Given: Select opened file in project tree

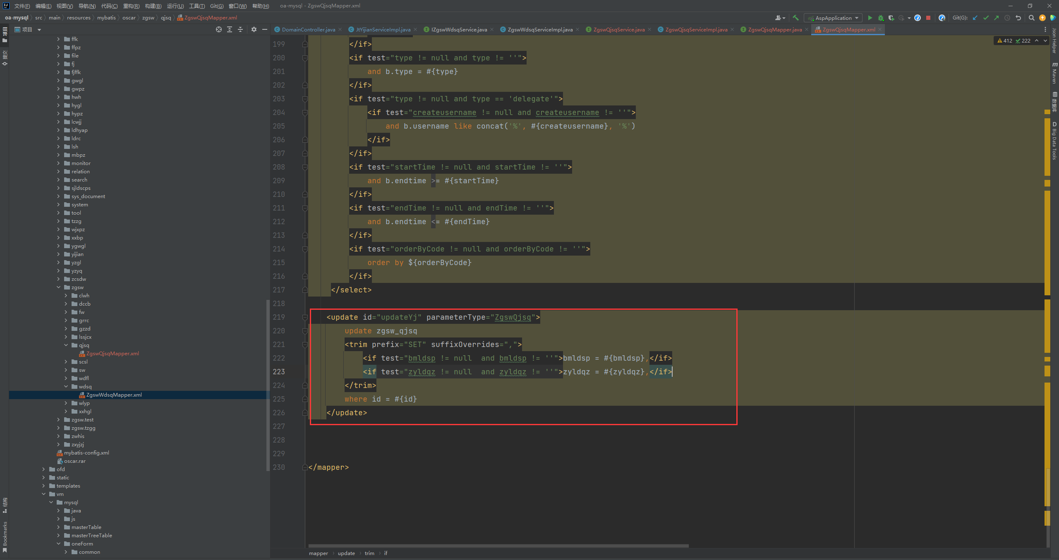Looking at the screenshot, I should coord(219,29).
